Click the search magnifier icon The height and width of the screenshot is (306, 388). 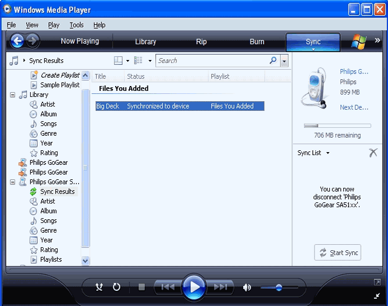tap(273, 60)
